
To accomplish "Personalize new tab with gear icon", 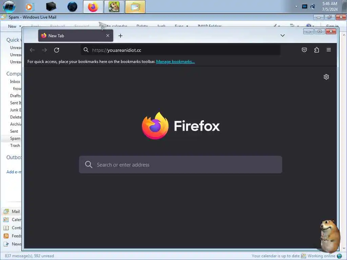I will coord(326,77).
